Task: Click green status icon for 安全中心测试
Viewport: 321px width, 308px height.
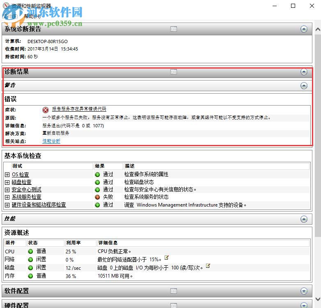Action: [97, 190]
